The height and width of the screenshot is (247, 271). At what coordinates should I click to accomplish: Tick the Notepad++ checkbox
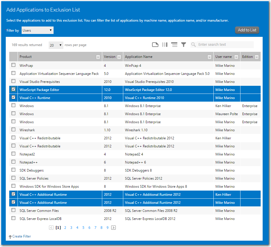(13, 162)
